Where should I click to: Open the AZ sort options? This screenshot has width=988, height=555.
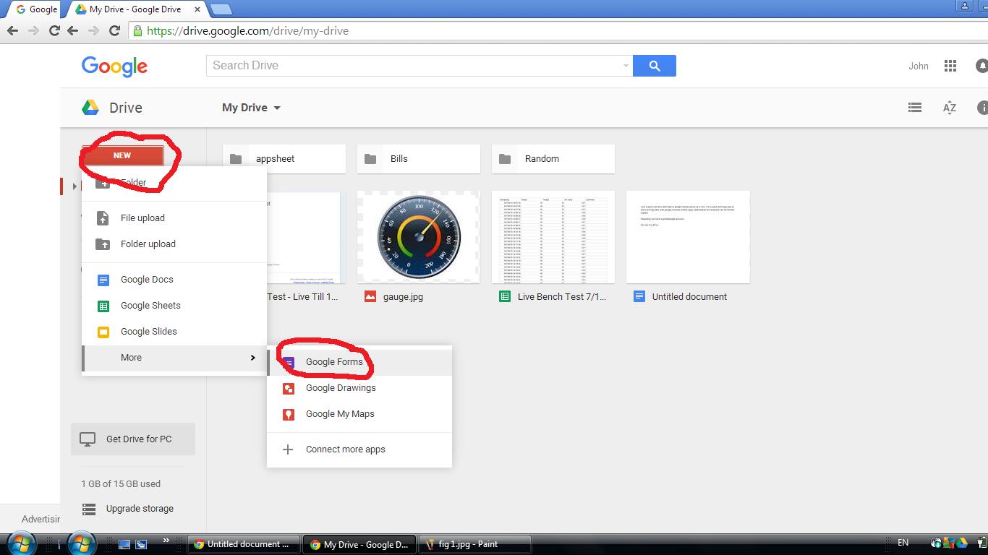pyautogui.click(x=950, y=108)
